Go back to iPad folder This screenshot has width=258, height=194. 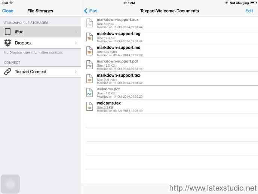[90, 11]
